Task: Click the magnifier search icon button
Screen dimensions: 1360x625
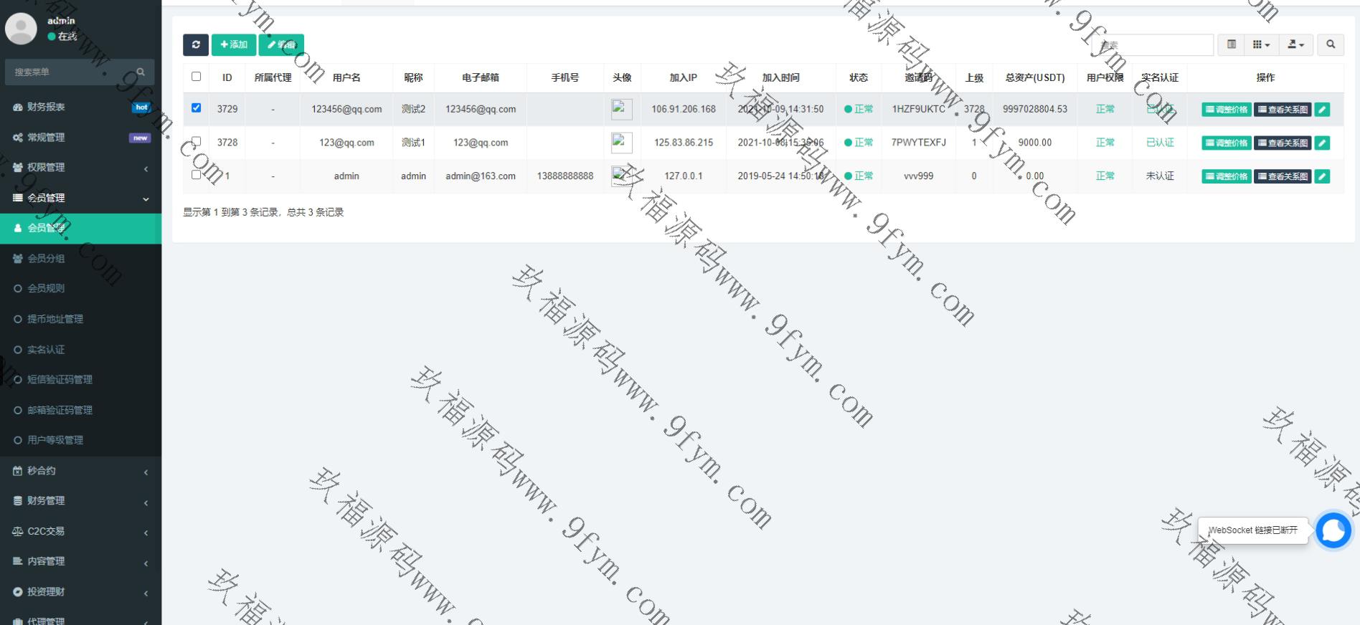Action: point(1331,45)
